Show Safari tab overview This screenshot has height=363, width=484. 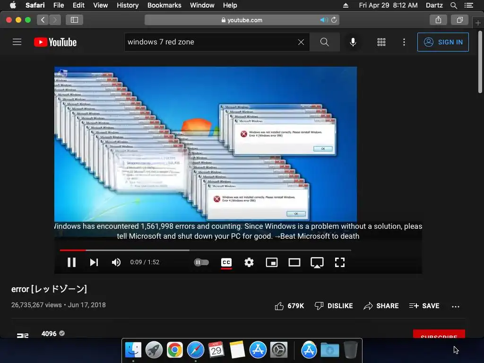pyautogui.click(x=459, y=20)
